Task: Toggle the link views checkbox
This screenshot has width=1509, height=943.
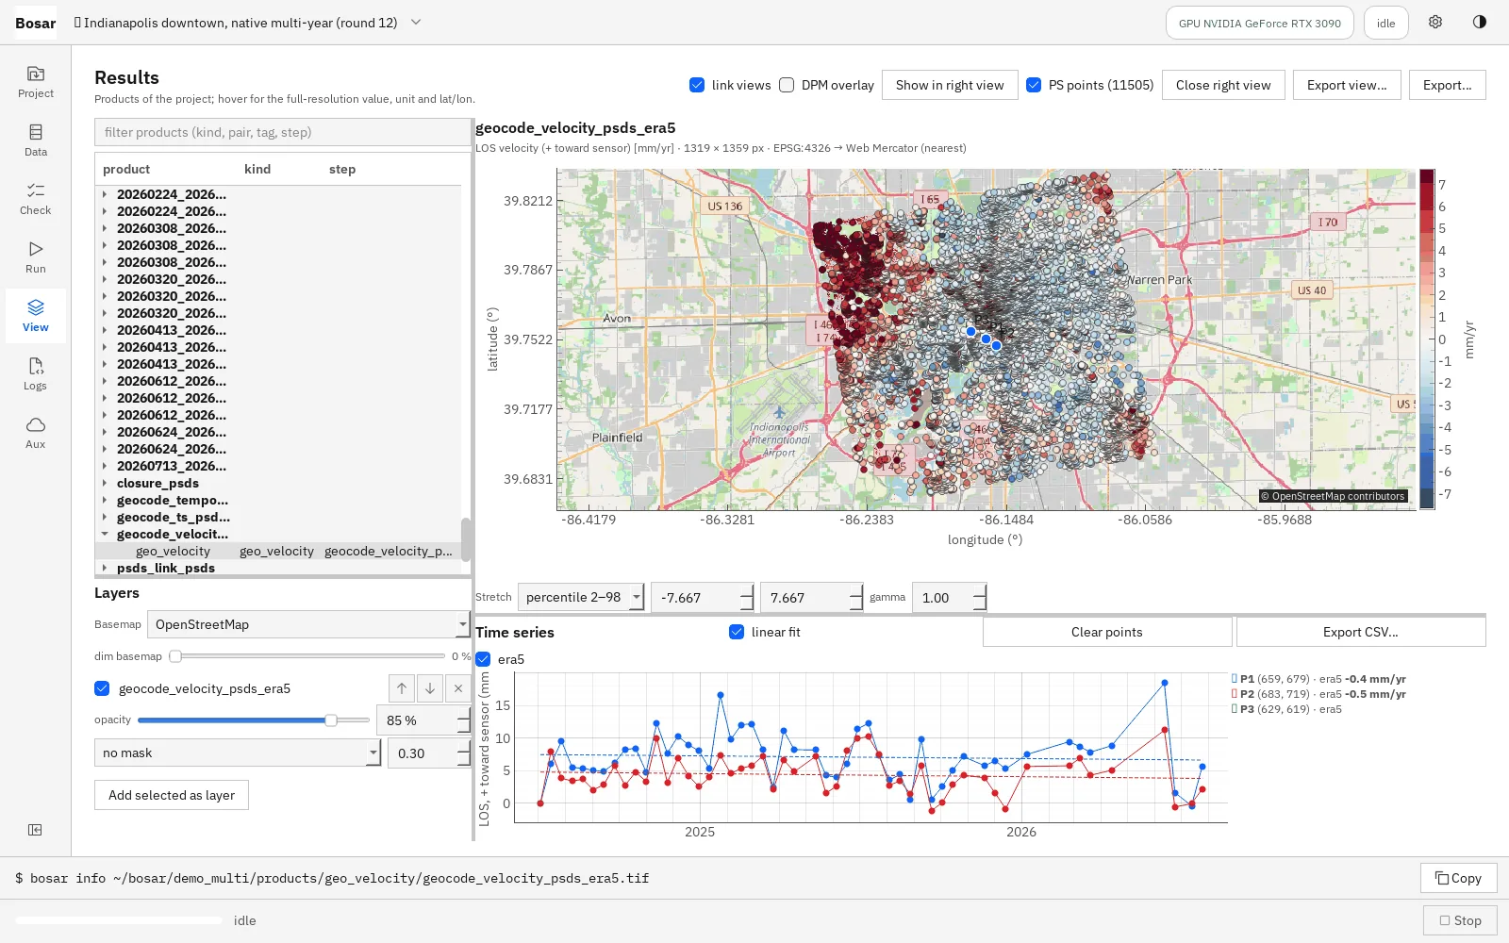Action: click(697, 85)
